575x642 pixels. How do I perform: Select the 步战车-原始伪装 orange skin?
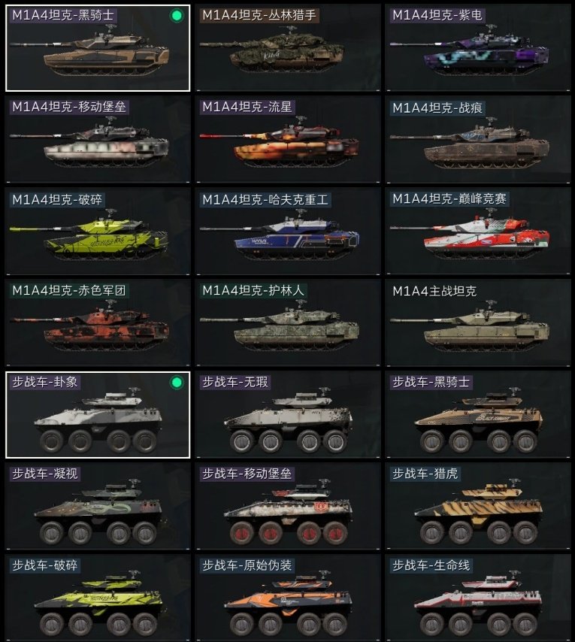[288, 598]
